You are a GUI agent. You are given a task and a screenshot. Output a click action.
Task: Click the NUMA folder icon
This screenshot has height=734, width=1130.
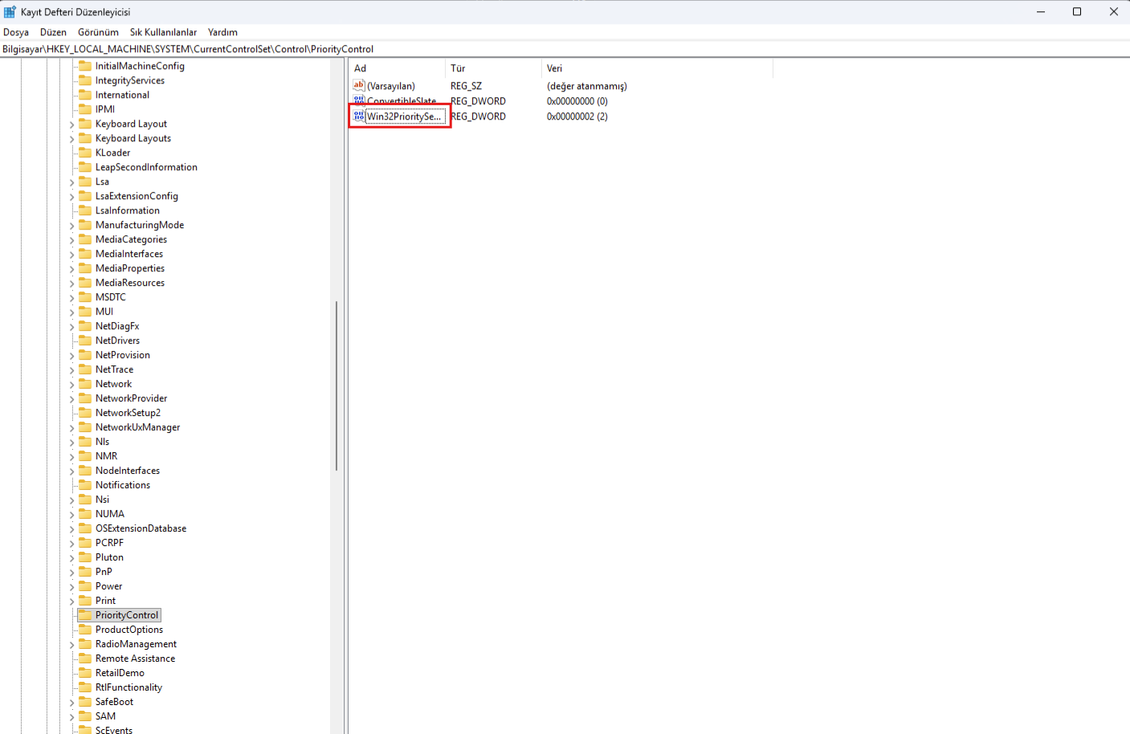click(x=85, y=514)
